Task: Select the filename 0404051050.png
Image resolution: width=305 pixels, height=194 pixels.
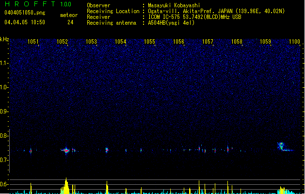Action: pyautogui.click(x=25, y=13)
